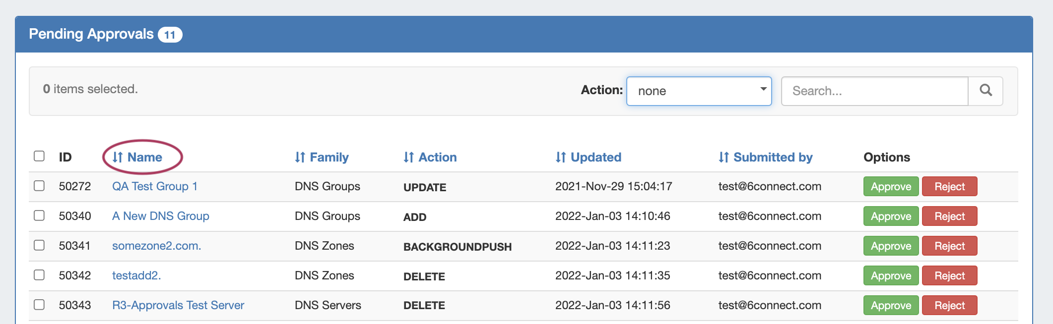Check the box for ID 50272
1053x324 pixels.
click(x=39, y=186)
